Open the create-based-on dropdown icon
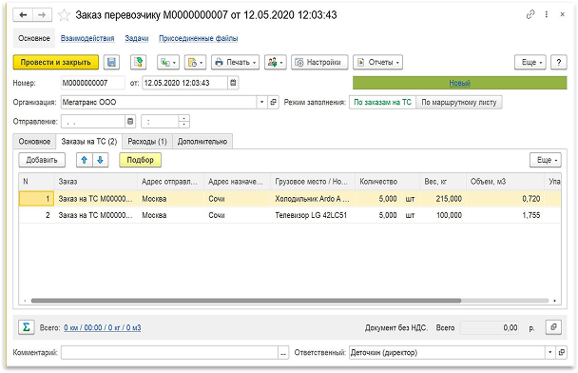Viewport: 578px width, 373px height. (168, 63)
